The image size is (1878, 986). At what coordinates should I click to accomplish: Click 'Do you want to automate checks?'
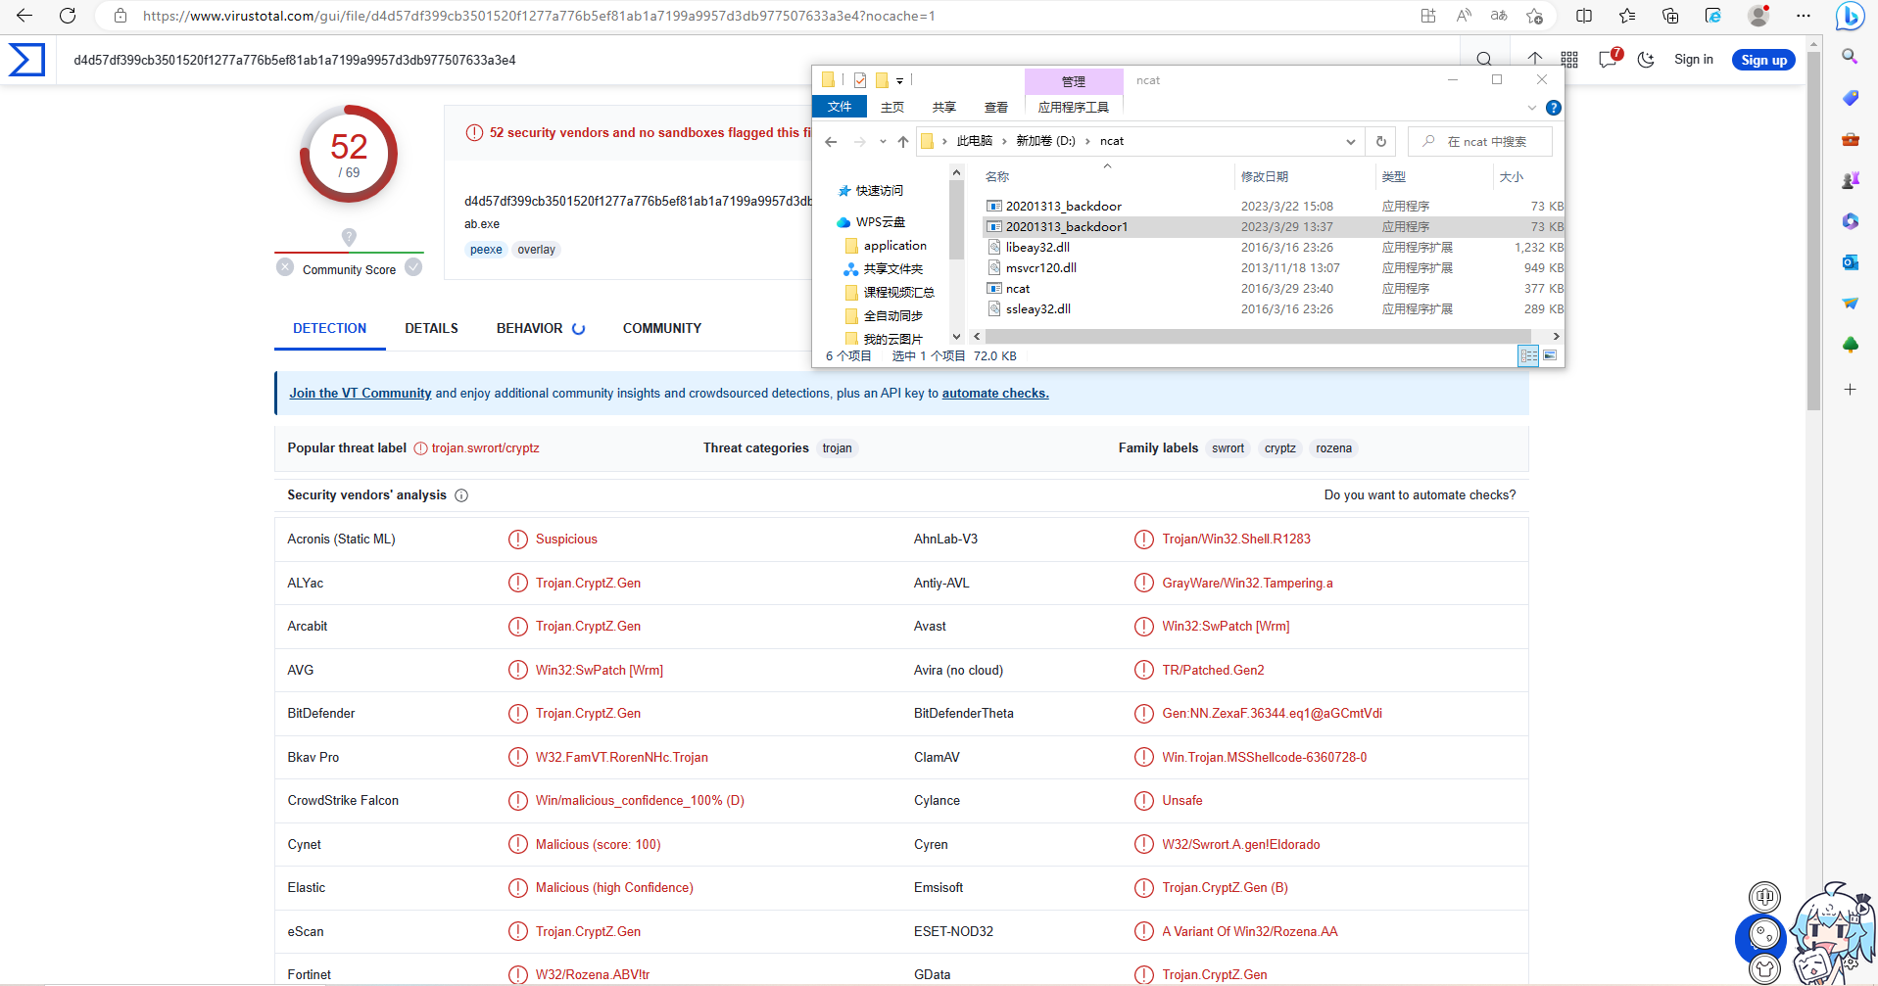pos(1420,494)
